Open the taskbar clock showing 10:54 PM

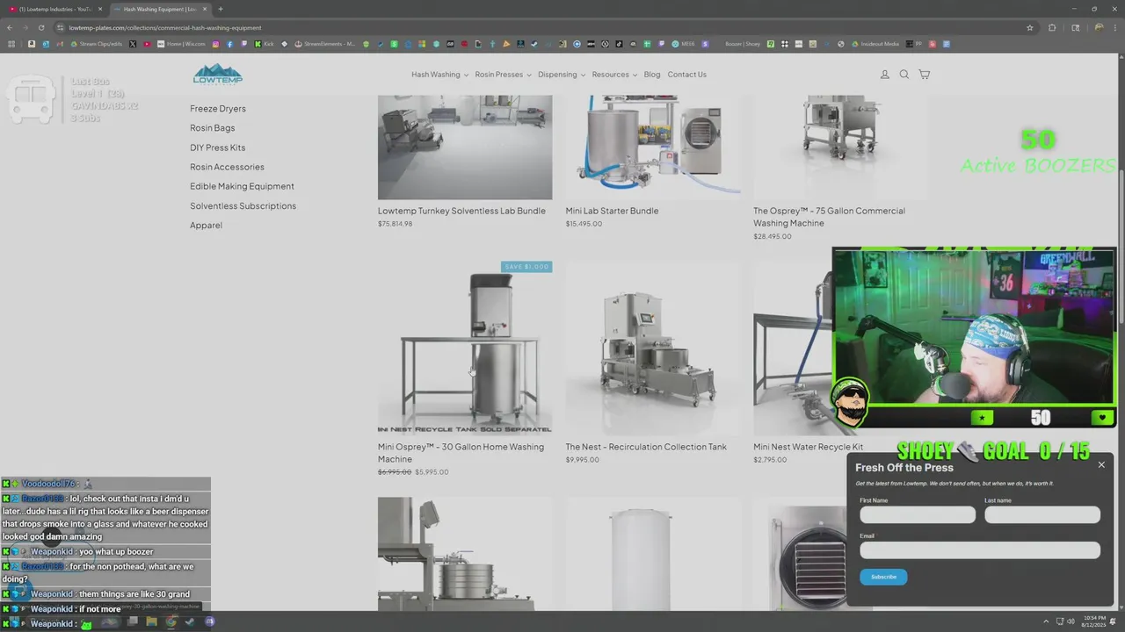[x=1094, y=621]
